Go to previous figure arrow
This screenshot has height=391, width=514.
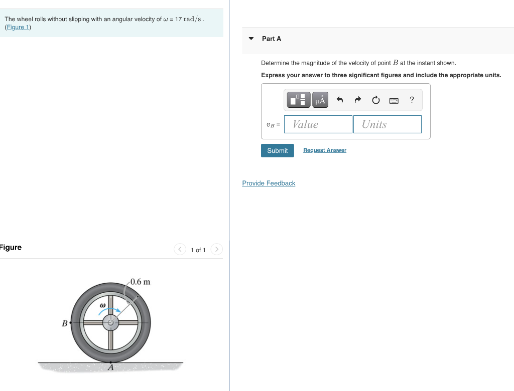pyautogui.click(x=180, y=249)
